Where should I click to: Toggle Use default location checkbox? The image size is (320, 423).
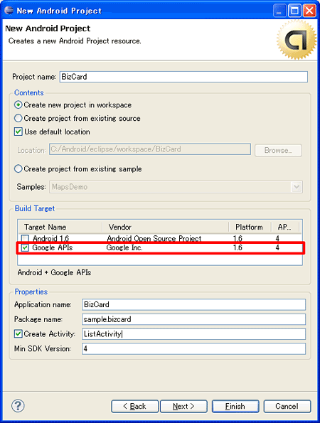(x=18, y=132)
